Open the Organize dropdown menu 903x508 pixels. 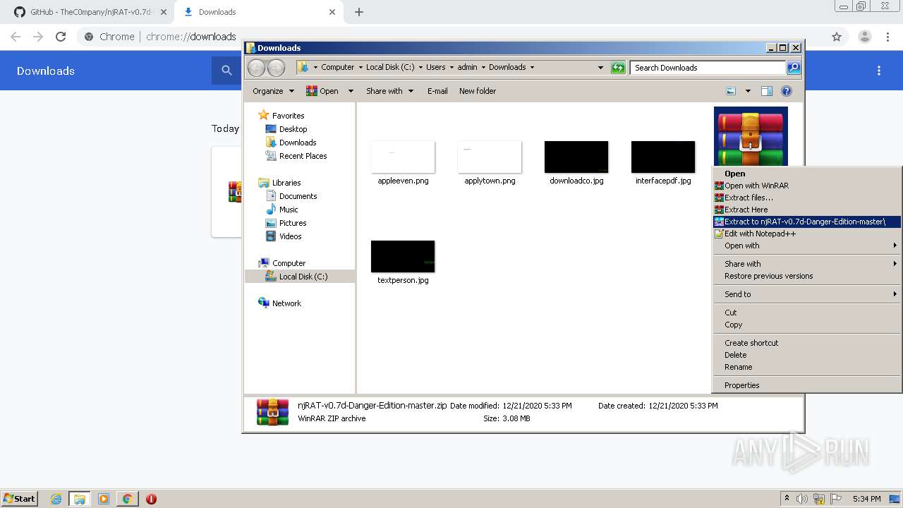(273, 91)
